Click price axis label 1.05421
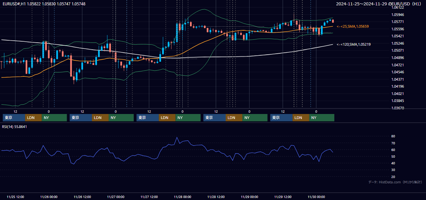Viewport: 426px width, 200px height. pyautogui.click(x=398, y=36)
